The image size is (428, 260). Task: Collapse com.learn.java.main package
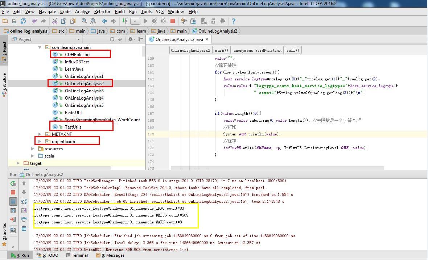40,47
